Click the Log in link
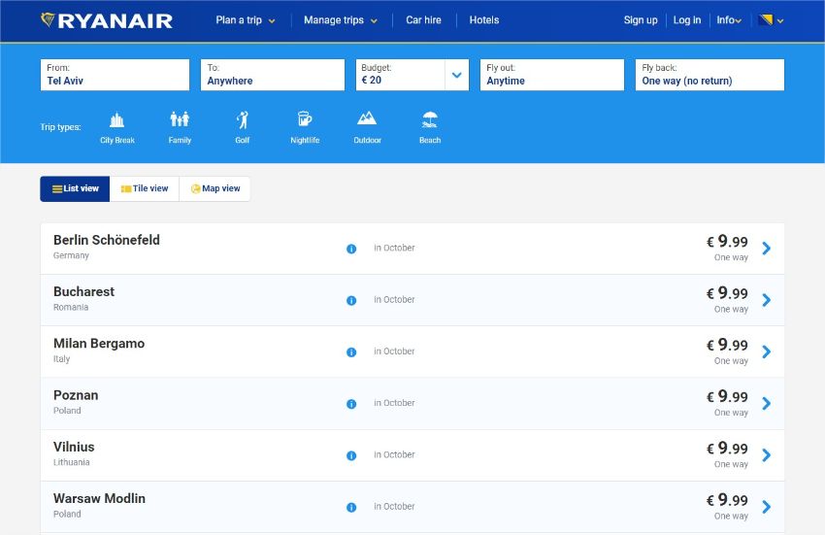Image resolution: width=825 pixels, height=535 pixels. tap(686, 20)
